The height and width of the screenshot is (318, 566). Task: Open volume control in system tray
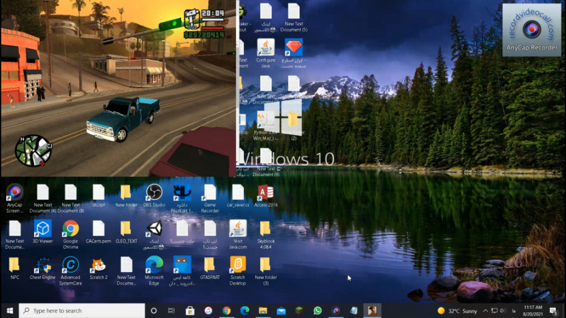(x=503, y=310)
